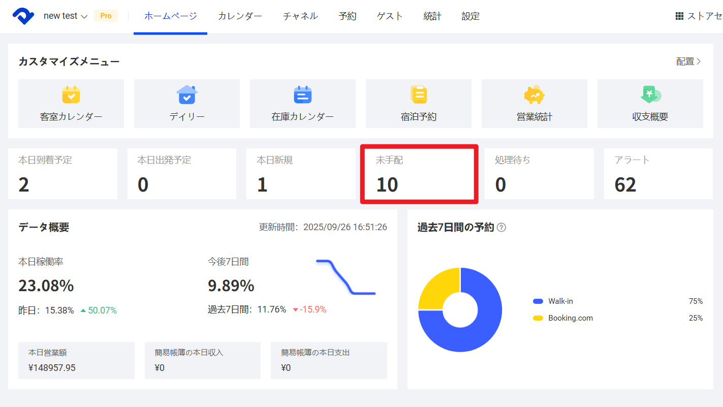
Task: Expand the new test property dropdown
Action: click(65, 16)
